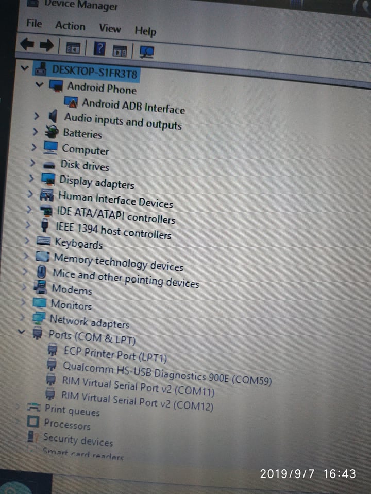Viewport: 371px width, 494px height.
Task: Click the Help question mark toolbar icon
Action: coord(98,48)
